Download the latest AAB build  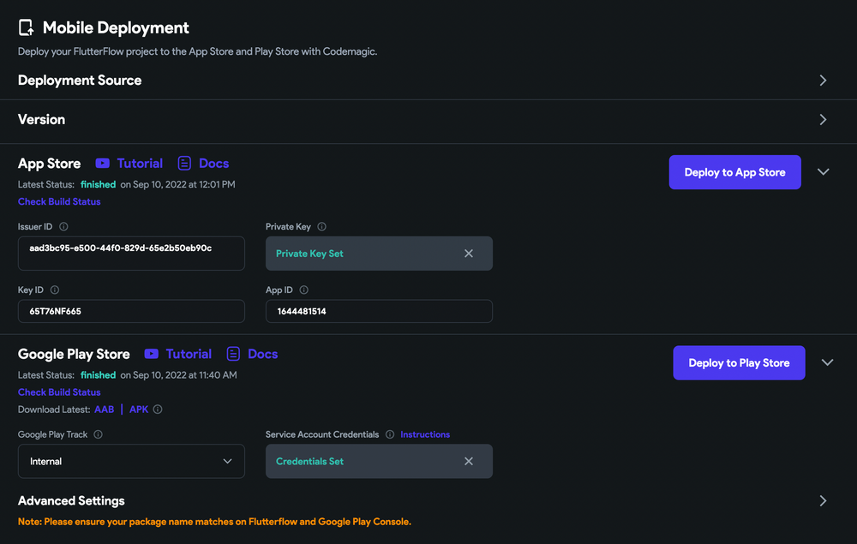tap(104, 409)
